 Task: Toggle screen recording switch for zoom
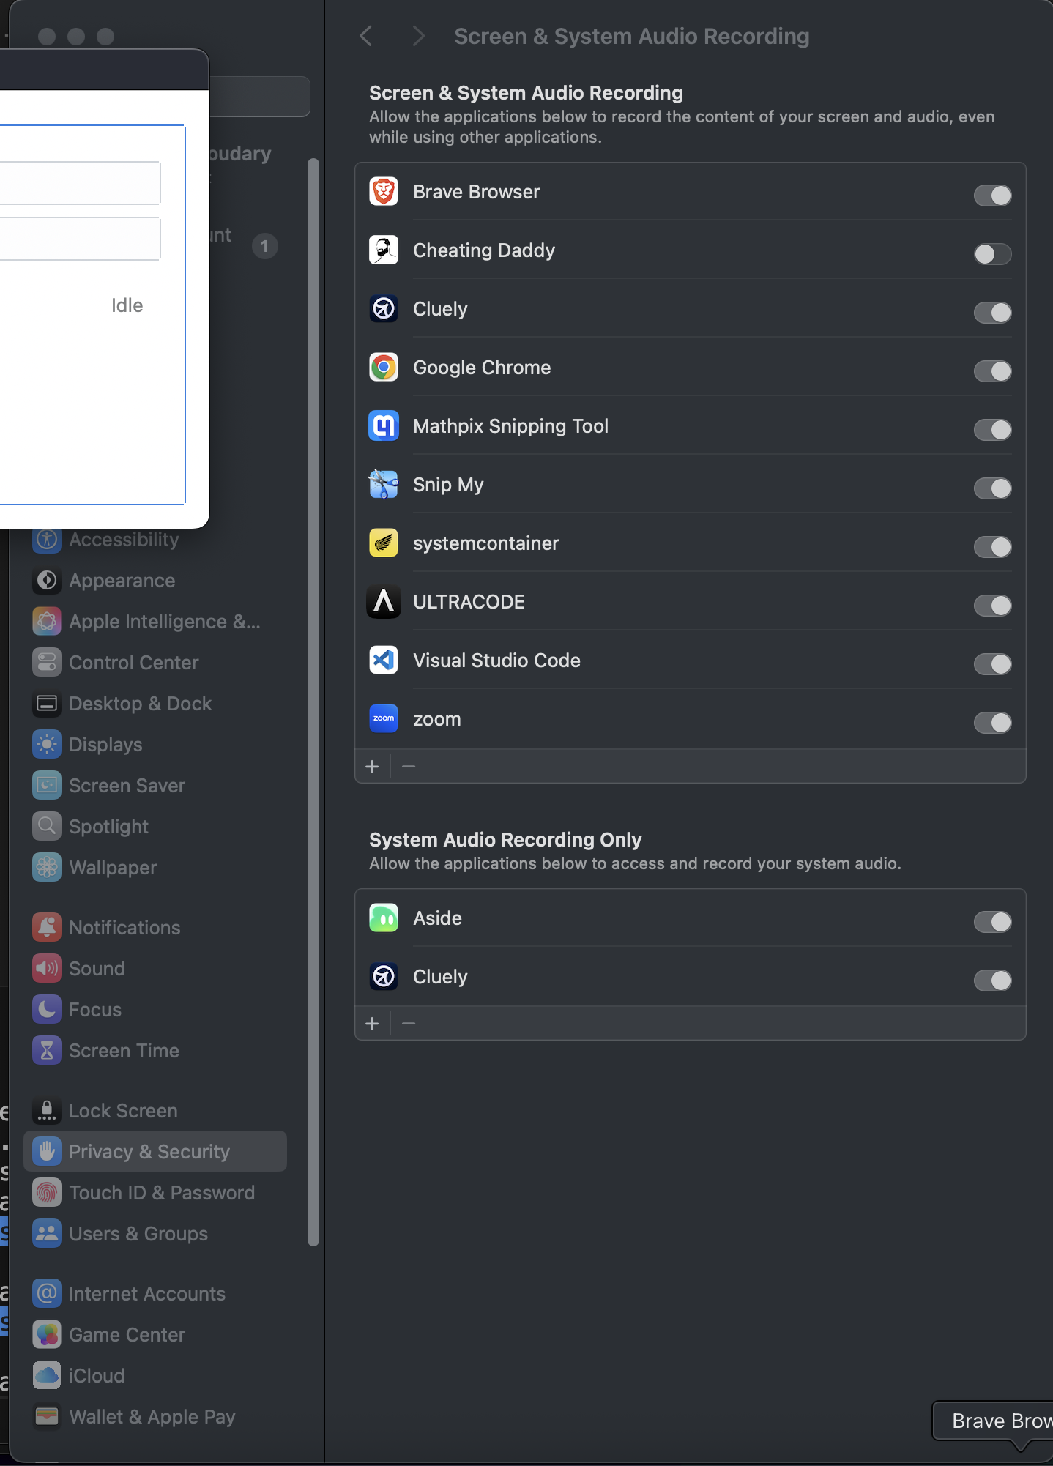(x=992, y=723)
